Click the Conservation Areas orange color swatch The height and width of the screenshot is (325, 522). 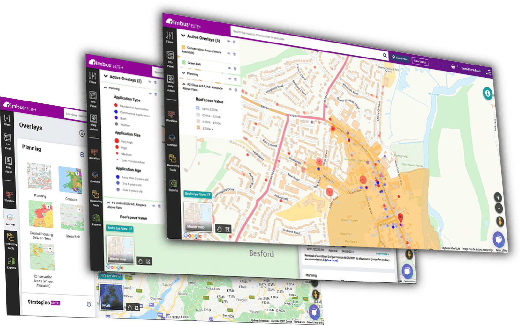coord(184,47)
